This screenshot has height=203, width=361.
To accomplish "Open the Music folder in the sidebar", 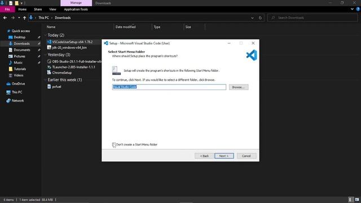I will tap(18, 63).
